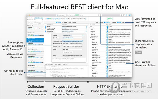This screenshot has width=158, height=99.
Task: Click the type icon of the author row
Action: [107, 38]
